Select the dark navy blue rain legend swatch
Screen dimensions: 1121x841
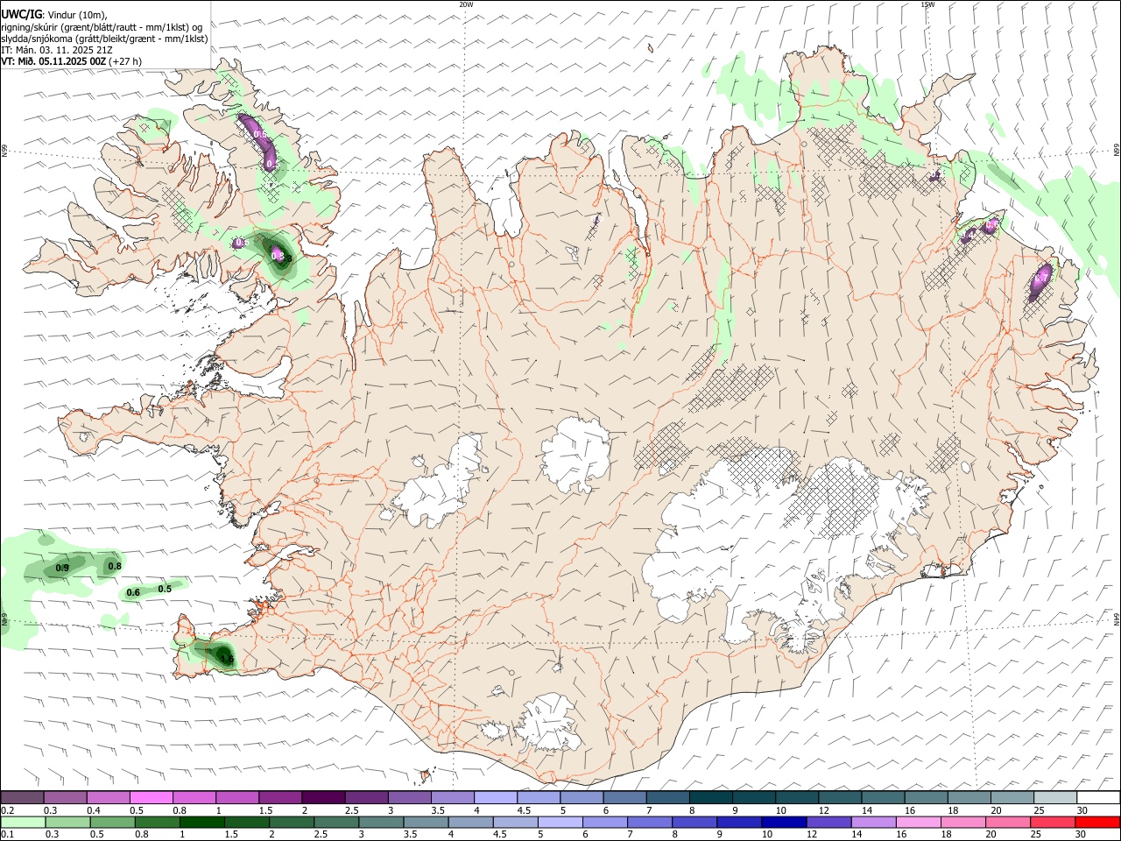(x=782, y=822)
